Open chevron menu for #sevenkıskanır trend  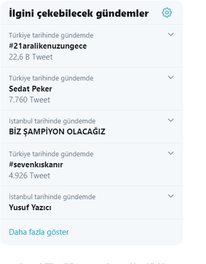171,153
